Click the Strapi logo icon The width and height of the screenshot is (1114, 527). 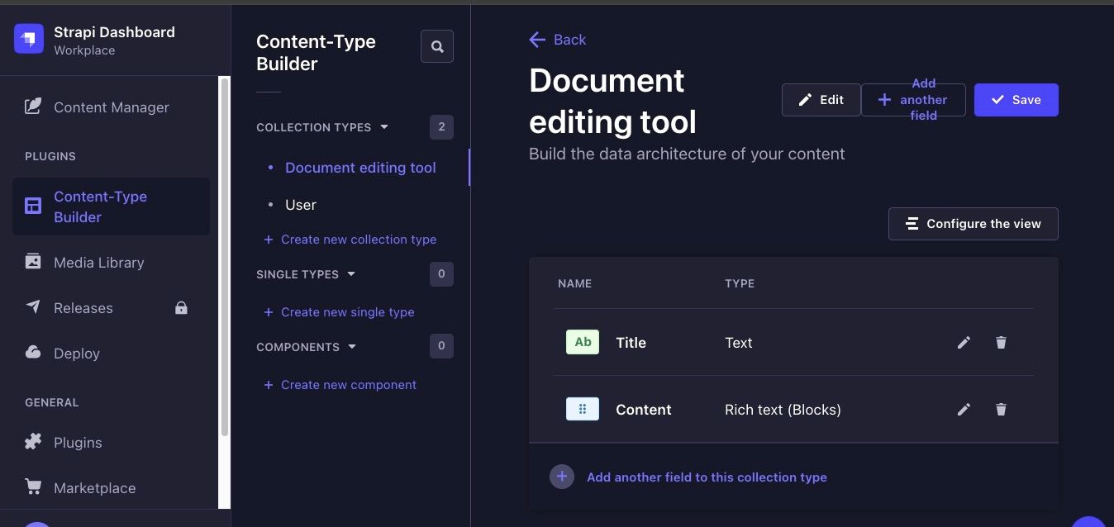point(29,39)
